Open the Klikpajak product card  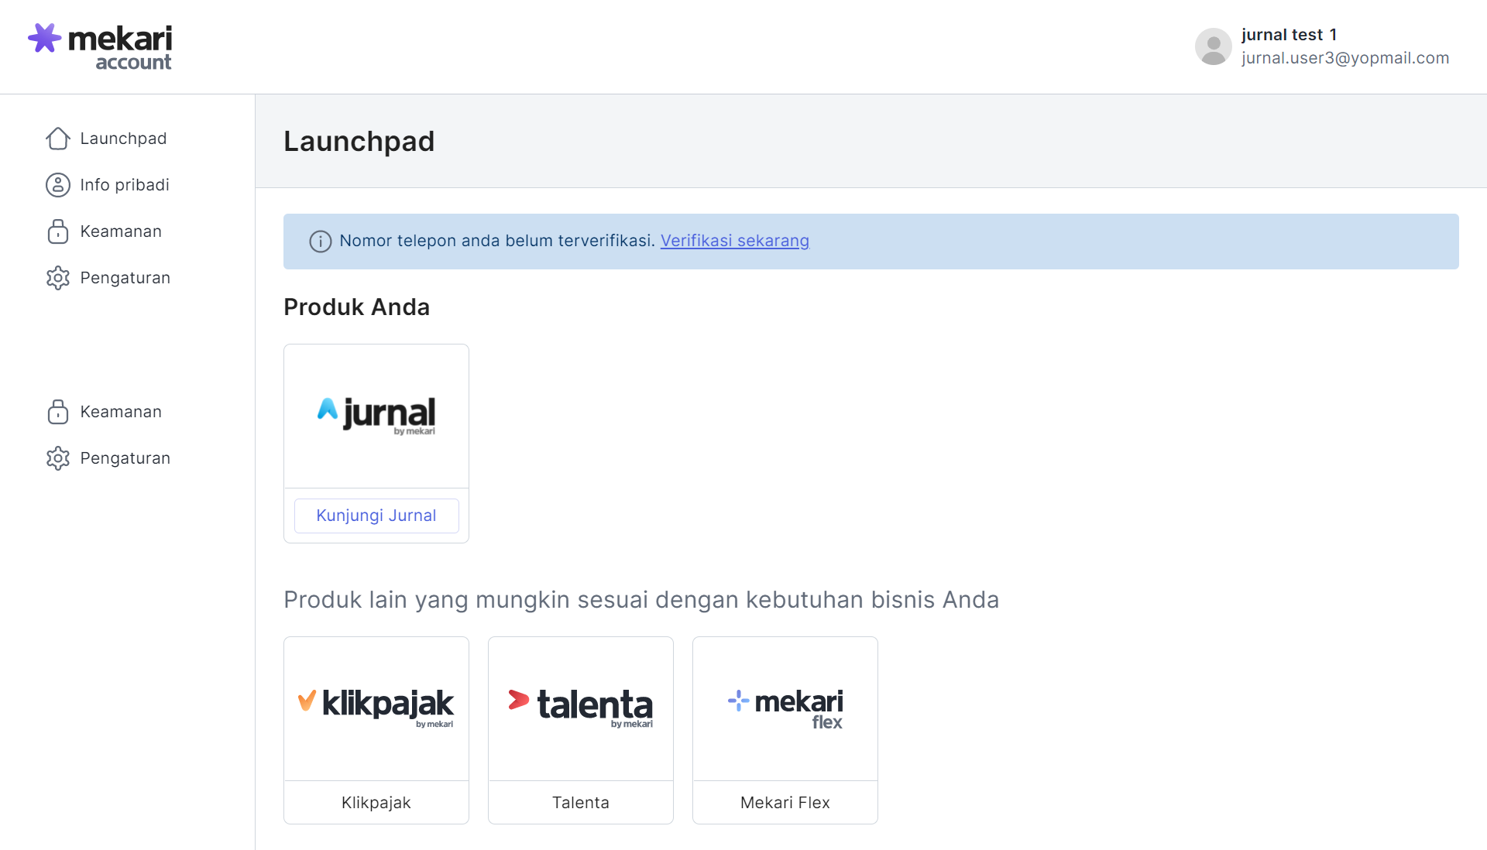point(376,730)
